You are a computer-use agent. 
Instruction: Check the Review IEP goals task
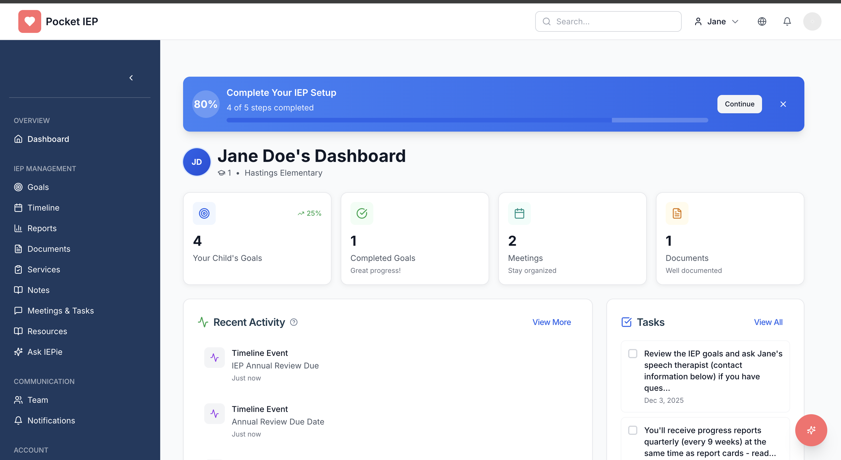click(x=632, y=354)
